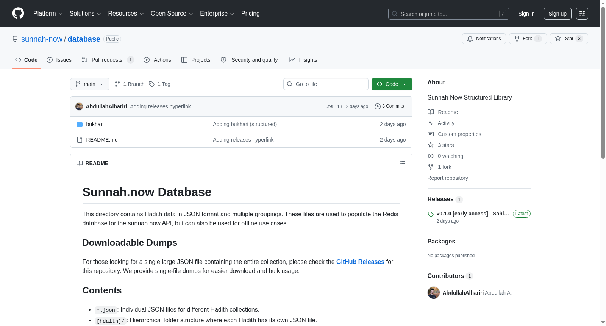This screenshot has height=326, width=606.
Task: Open the sunnah-now owner link
Action: point(42,39)
